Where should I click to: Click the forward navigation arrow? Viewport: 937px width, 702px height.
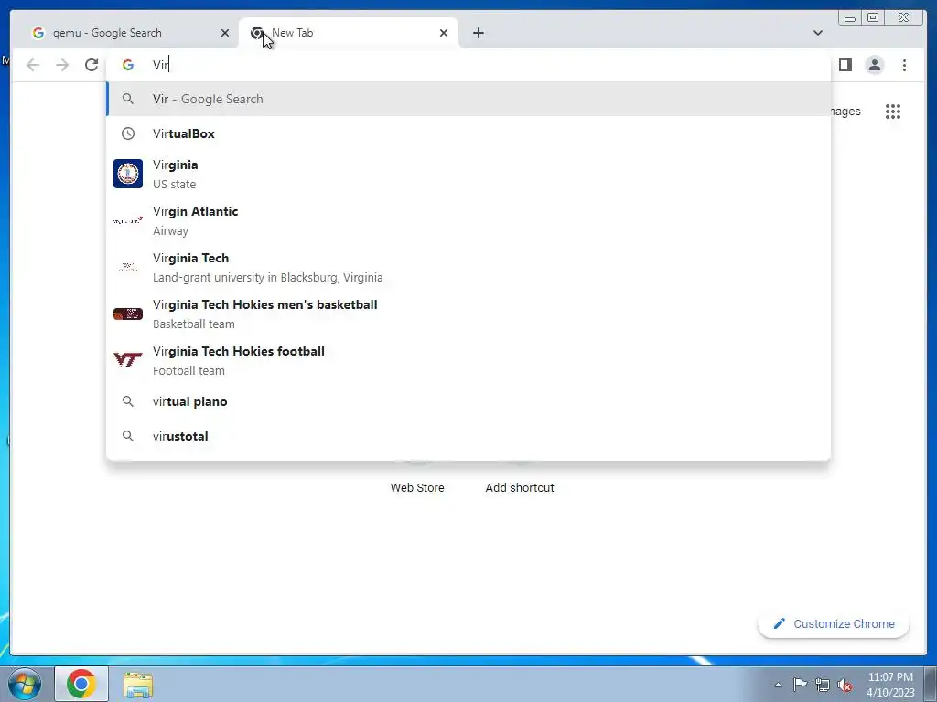[x=62, y=65]
